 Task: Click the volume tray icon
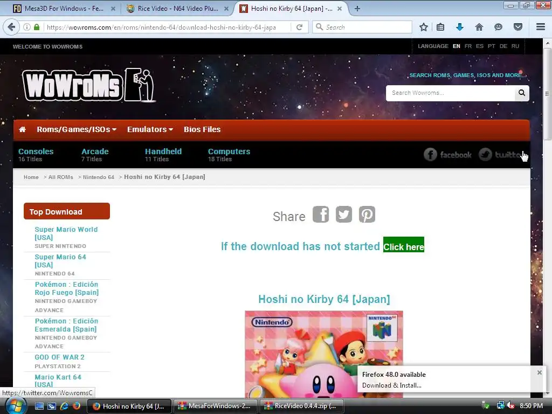coord(510,406)
